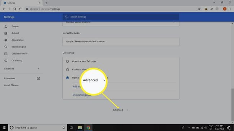Open Search engine in the sidebar
The width and height of the screenshot is (234, 131).
point(19,47)
